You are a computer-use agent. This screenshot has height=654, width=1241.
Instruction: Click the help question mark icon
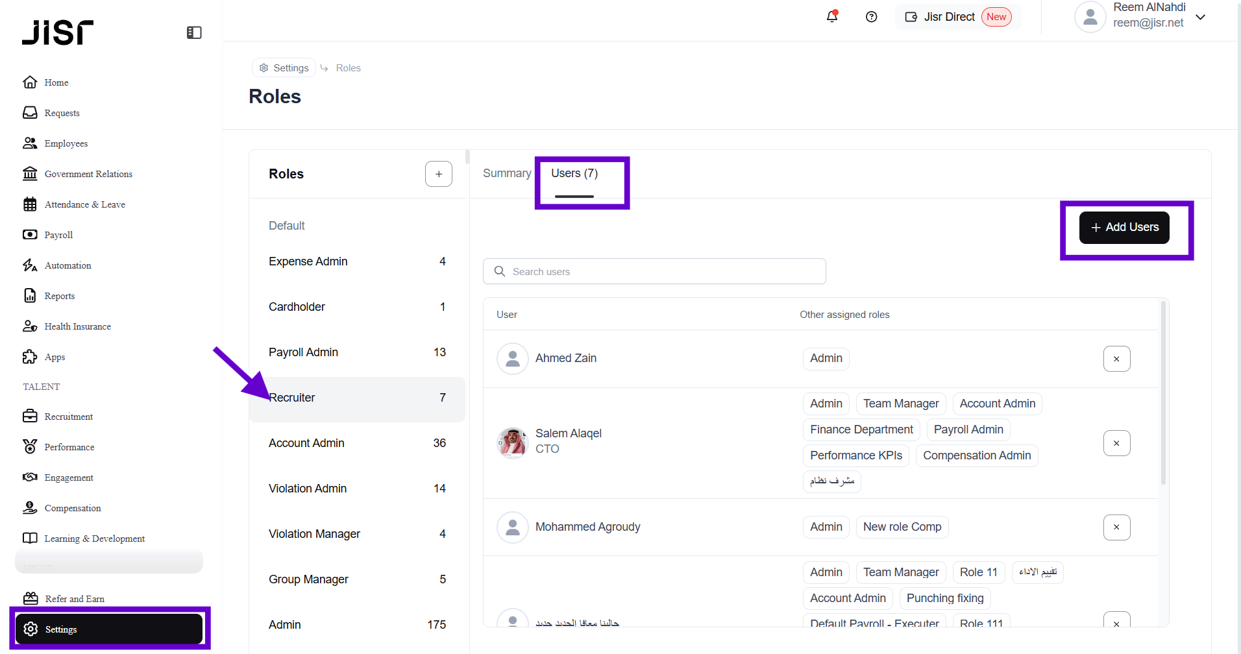[871, 17]
